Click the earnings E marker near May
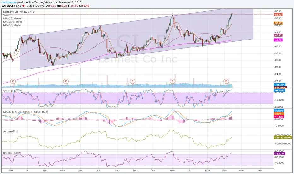This screenshot has width=294, height=174. pyautogui.click(x=66, y=81)
